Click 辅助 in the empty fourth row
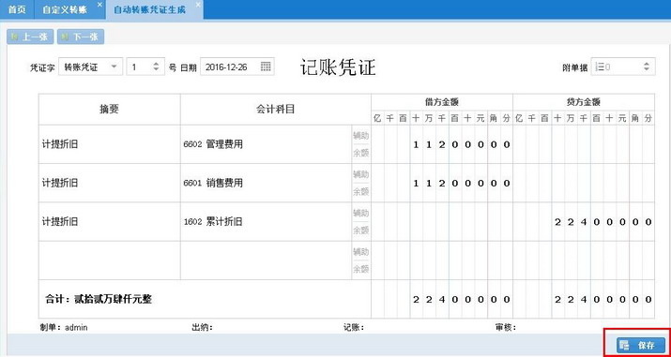671x357 pixels. coord(360,251)
